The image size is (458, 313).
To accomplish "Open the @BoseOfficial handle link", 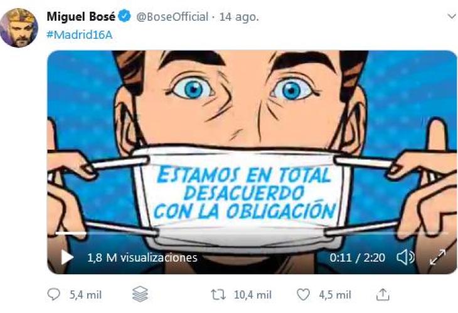I will click(172, 17).
